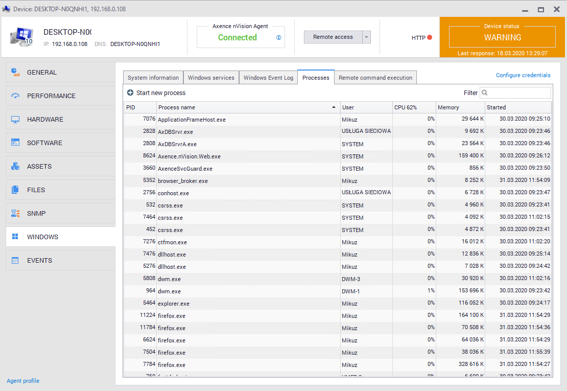This screenshot has width=567, height=391.
Task: Expand the Remote access dropdown arrow
Action: click(x=366, y=37)
